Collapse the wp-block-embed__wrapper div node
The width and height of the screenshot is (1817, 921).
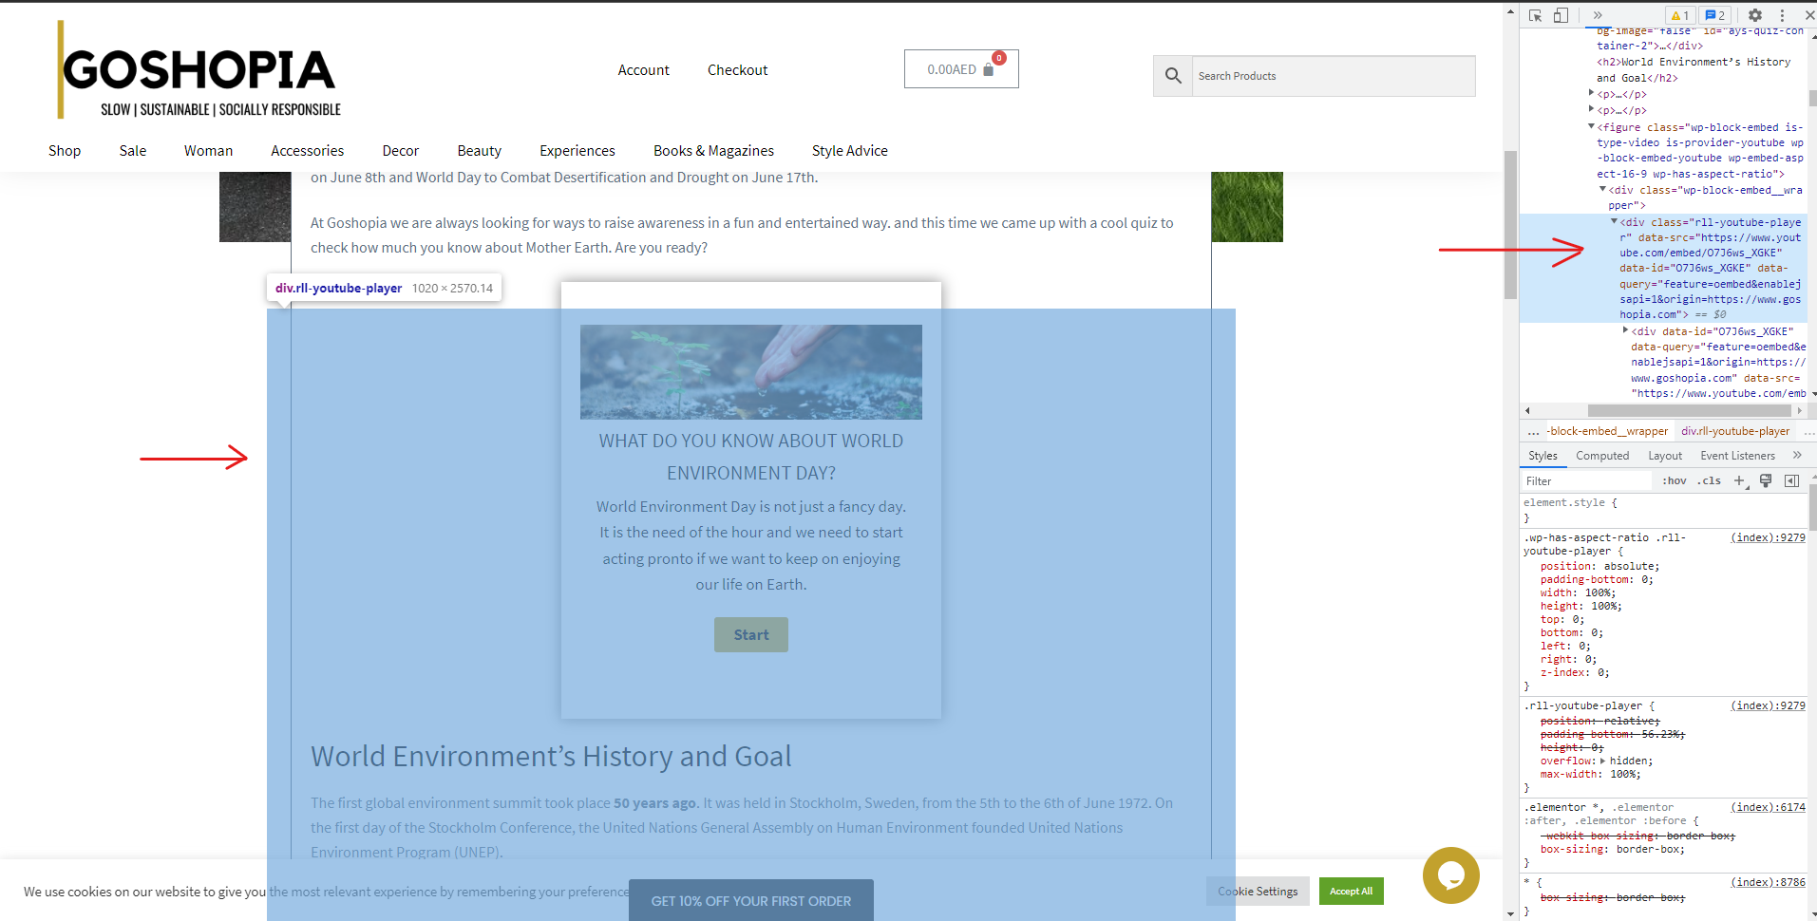coord(1603,190)
